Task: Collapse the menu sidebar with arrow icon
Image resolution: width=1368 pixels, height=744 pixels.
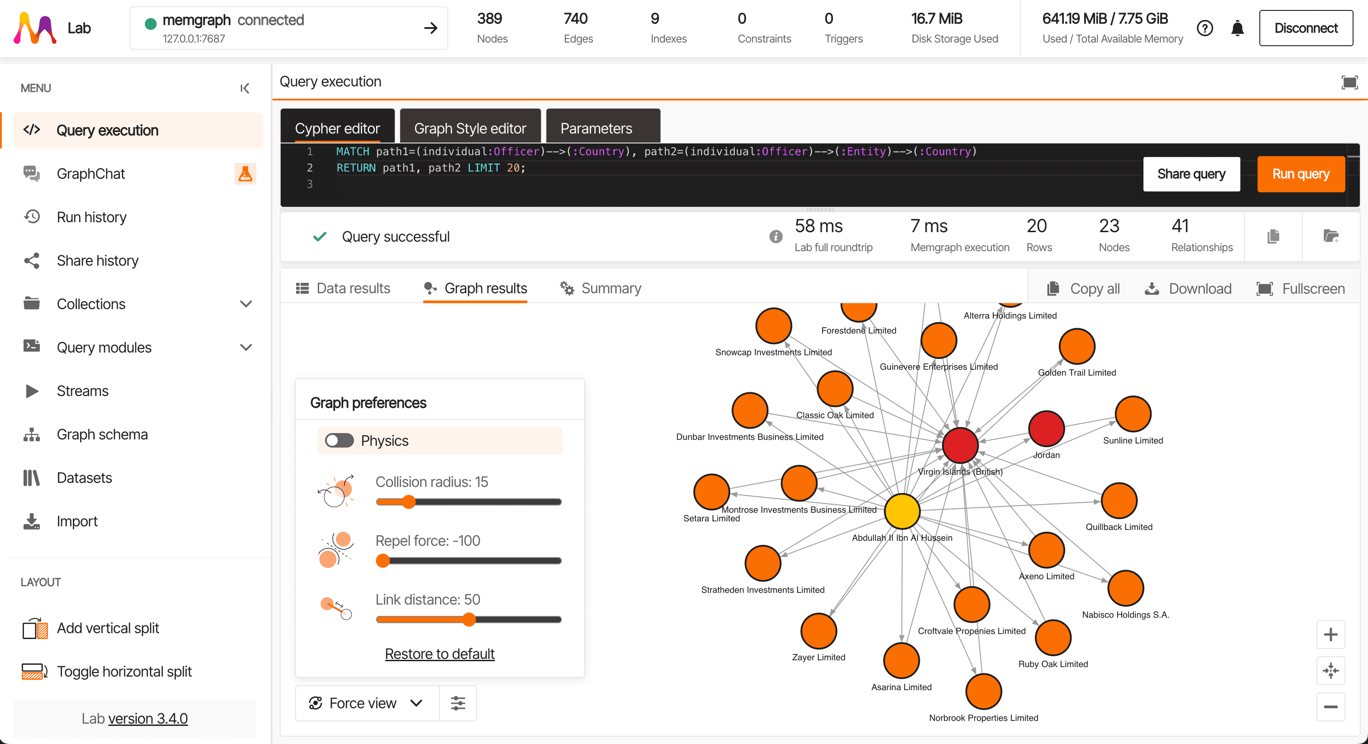Action: 245,88
